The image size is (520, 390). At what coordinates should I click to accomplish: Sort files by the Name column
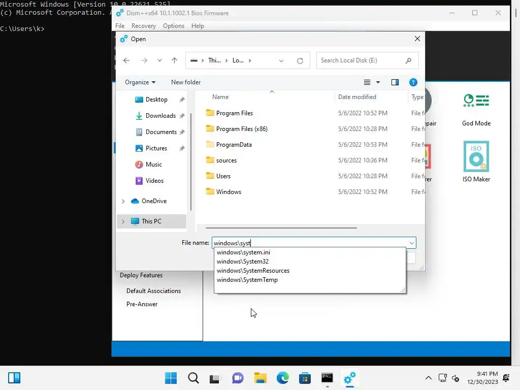tap(220, 97)
